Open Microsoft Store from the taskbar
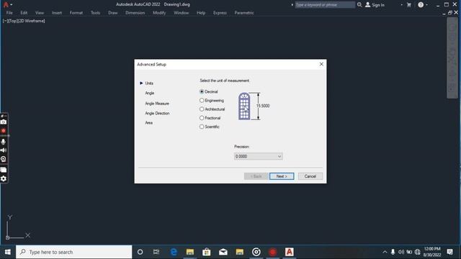Viewport: 461px width, 259px height. (x=207, y=252)
